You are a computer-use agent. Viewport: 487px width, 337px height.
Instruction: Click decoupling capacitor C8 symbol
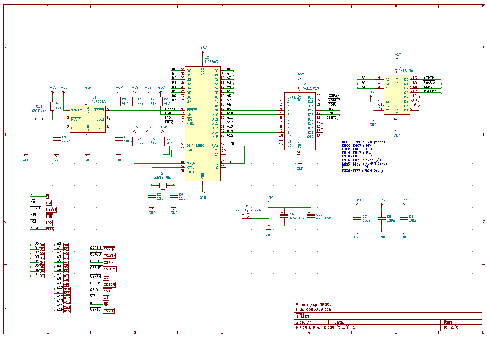(382, 218)
